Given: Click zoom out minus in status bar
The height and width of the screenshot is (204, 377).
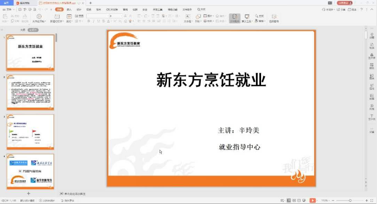Looking at the screenshot, I should click(x=333, y=201).
